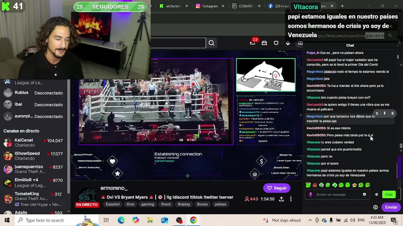The height and width of the screenshot is (226, 403).
Task: Open the settings gear beside Enviar
Action: pos(375,207)
